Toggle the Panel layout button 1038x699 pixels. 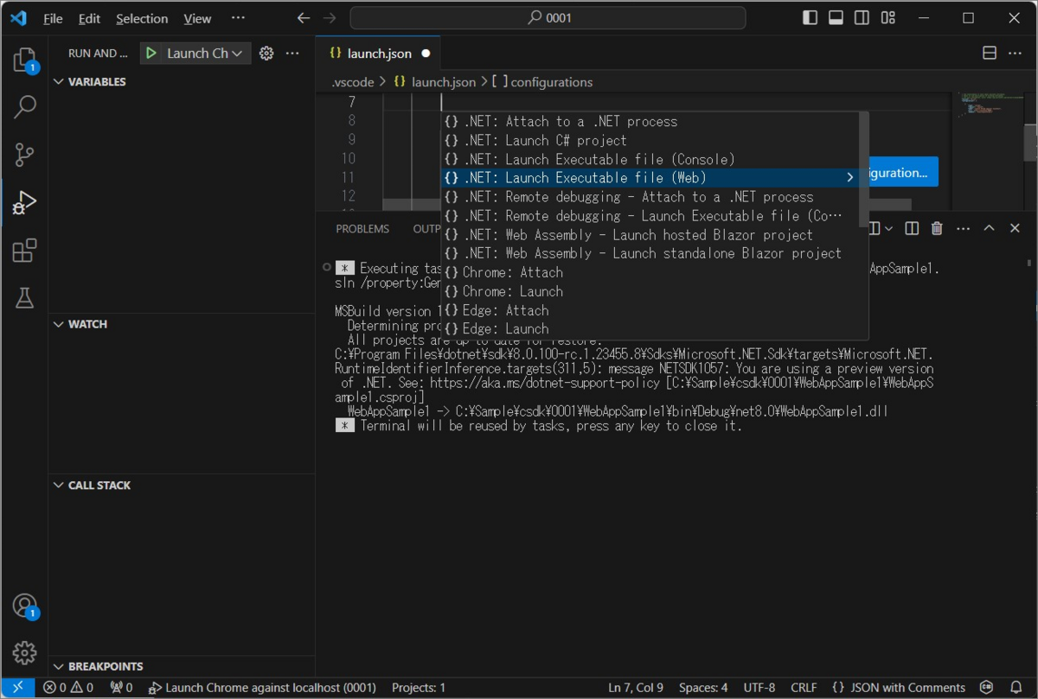(x=836, y=18)
